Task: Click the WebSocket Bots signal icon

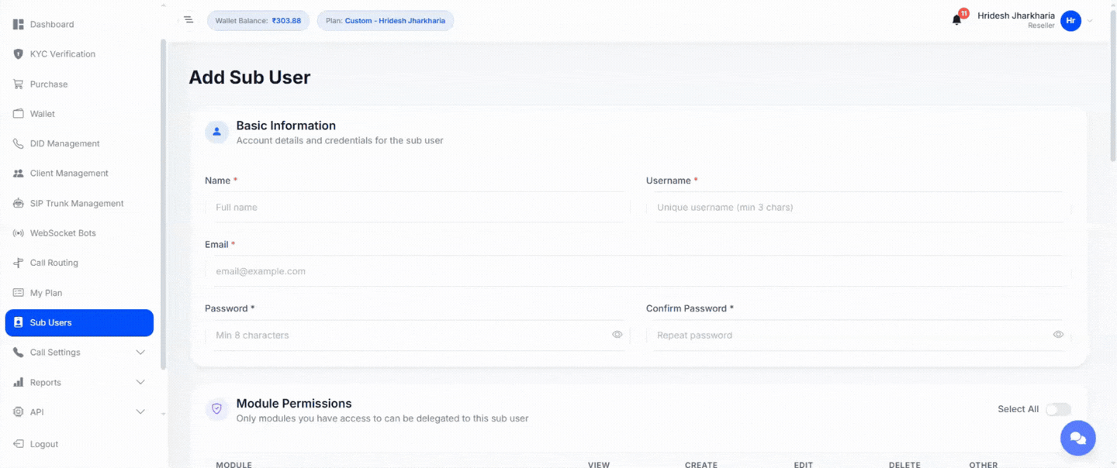Action: [19, 233]
